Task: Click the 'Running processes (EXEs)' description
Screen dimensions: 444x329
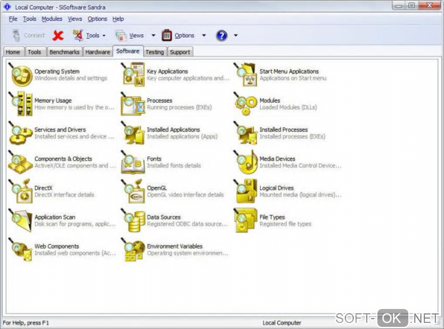Action: (179, 107)
